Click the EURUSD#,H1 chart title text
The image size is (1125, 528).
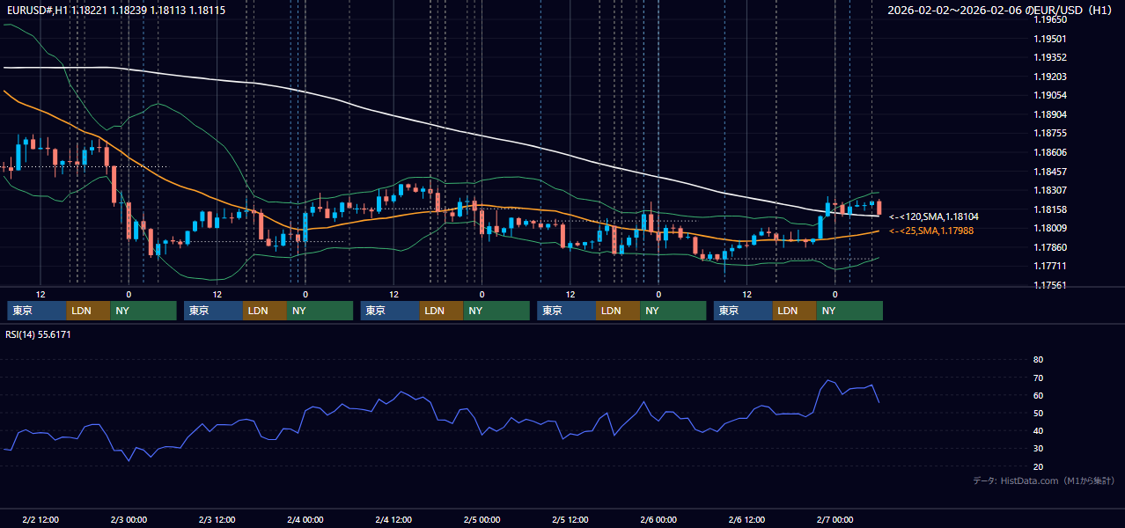tap(116, 10)
